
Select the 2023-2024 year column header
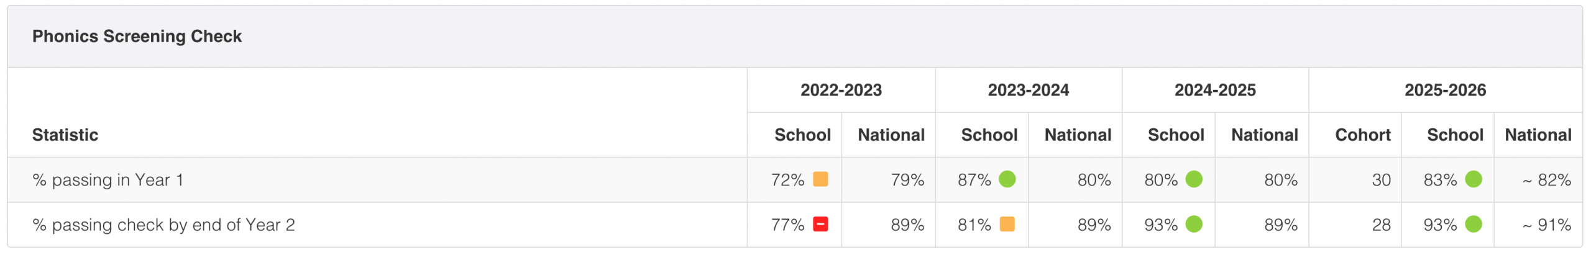click(x=1029, y=90)
